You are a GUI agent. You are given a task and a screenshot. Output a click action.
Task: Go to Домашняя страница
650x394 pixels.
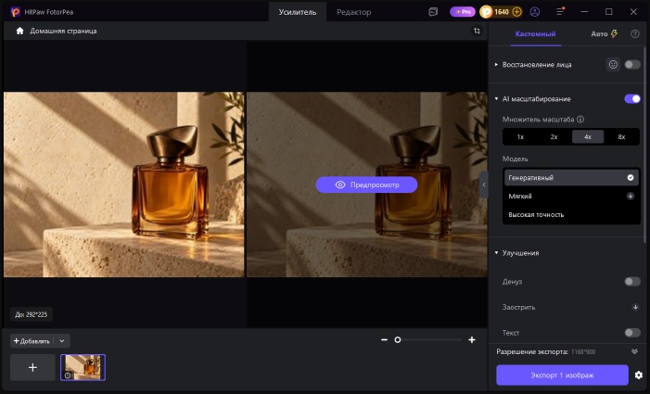point(63,32)
